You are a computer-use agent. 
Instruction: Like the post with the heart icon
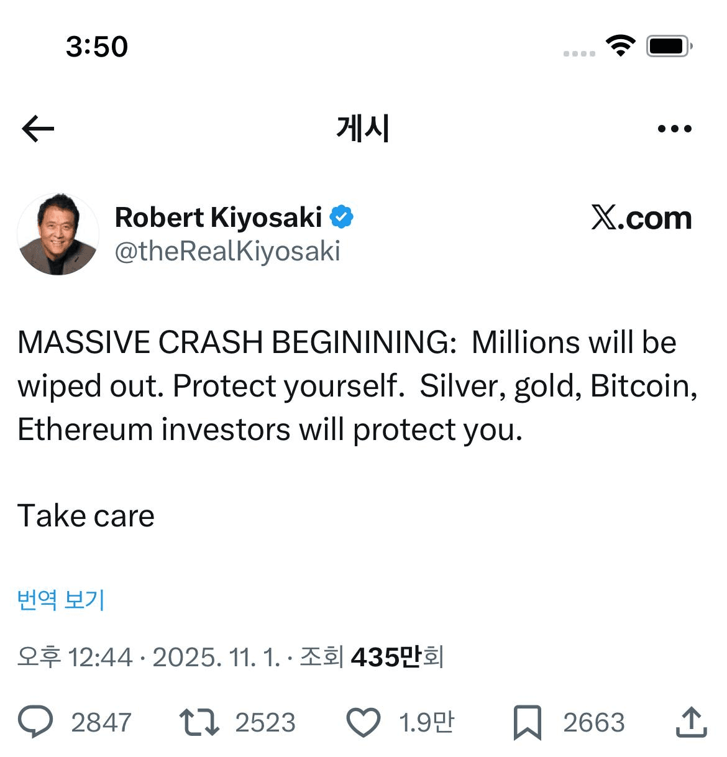tap(363, 722)
